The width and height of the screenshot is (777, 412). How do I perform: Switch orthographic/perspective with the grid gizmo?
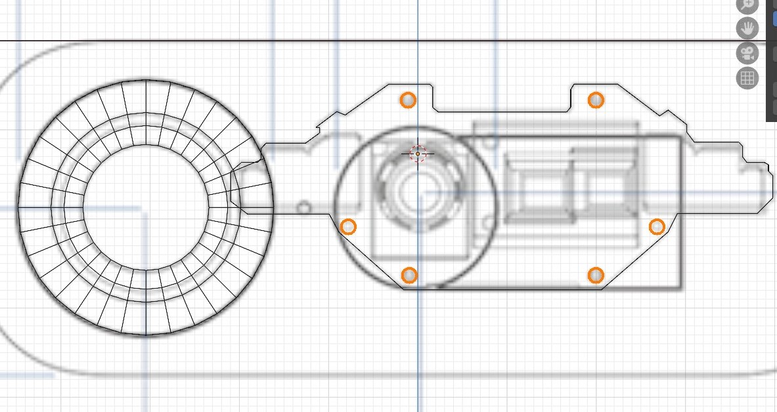747,78
